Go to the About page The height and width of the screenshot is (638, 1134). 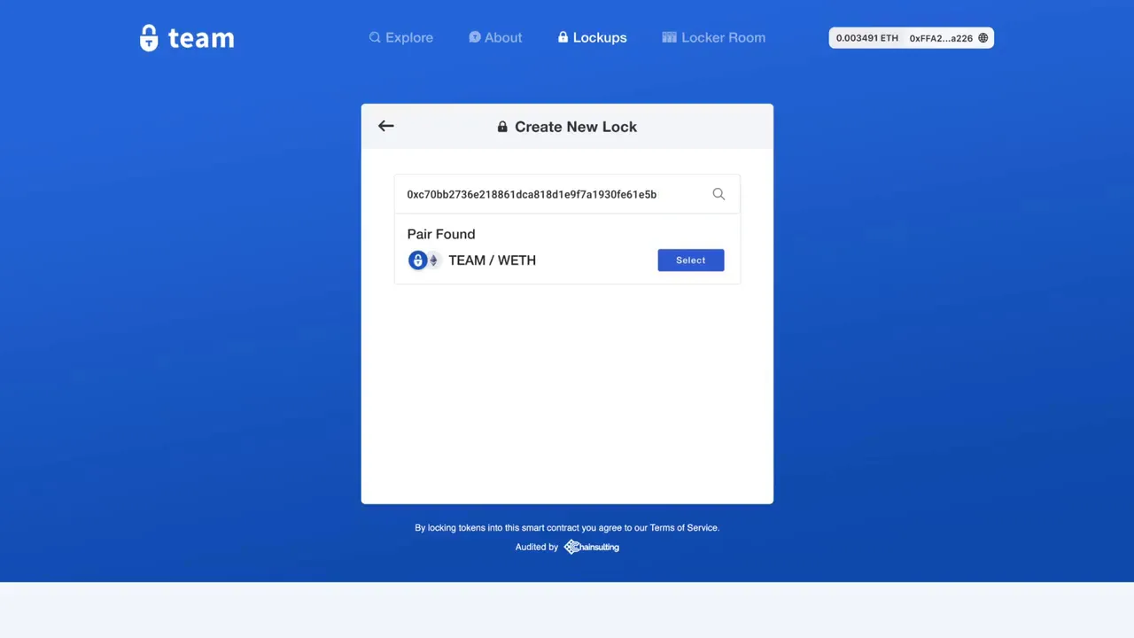tap(495, 37)
